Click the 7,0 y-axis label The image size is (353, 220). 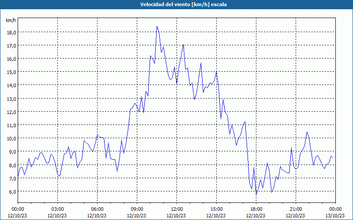[13, 179]
